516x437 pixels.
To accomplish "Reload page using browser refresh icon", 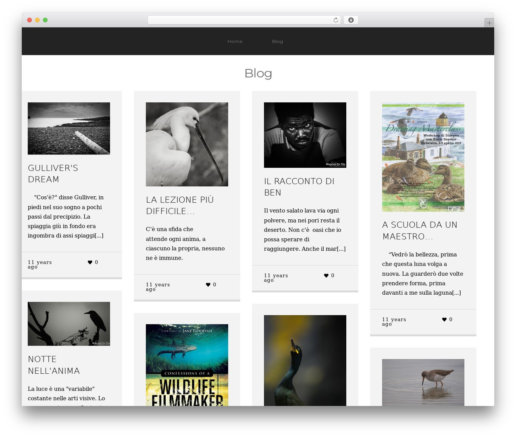I will (x=335, y=20).
